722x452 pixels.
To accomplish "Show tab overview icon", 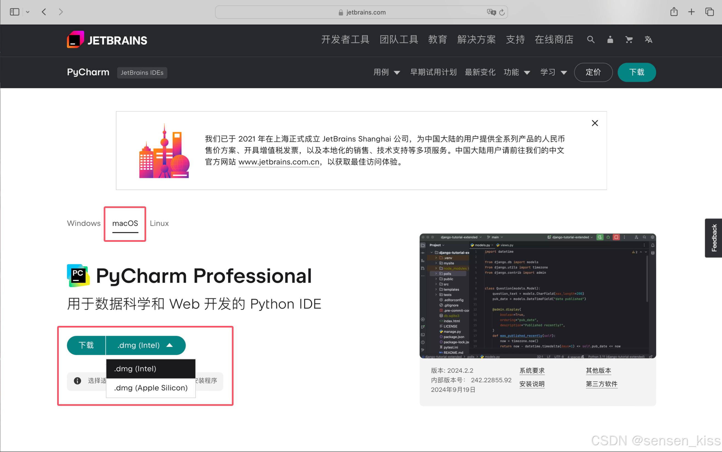I will point(709,12).
